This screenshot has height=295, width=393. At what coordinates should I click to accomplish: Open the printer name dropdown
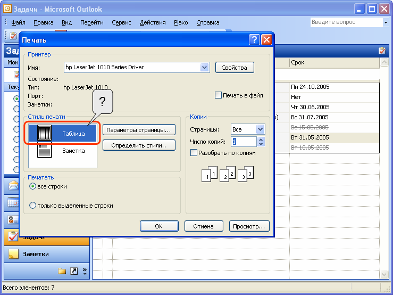click(205, 67)
